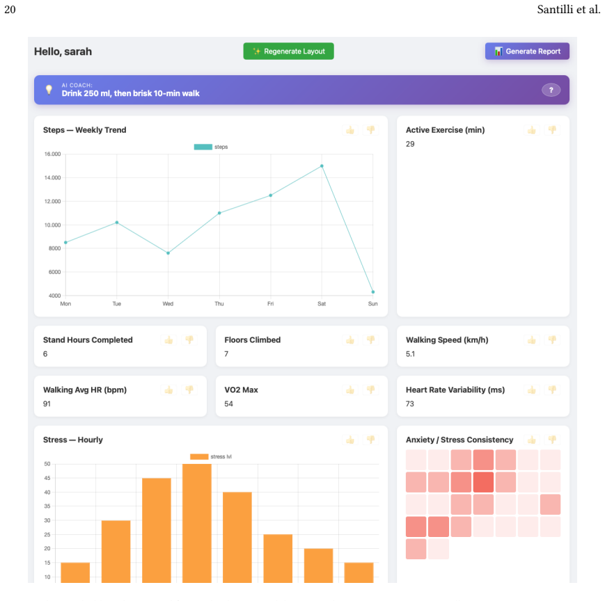
Task: Dislike the Anxiety / Stress Consistency card
Action: coord(552,440)
